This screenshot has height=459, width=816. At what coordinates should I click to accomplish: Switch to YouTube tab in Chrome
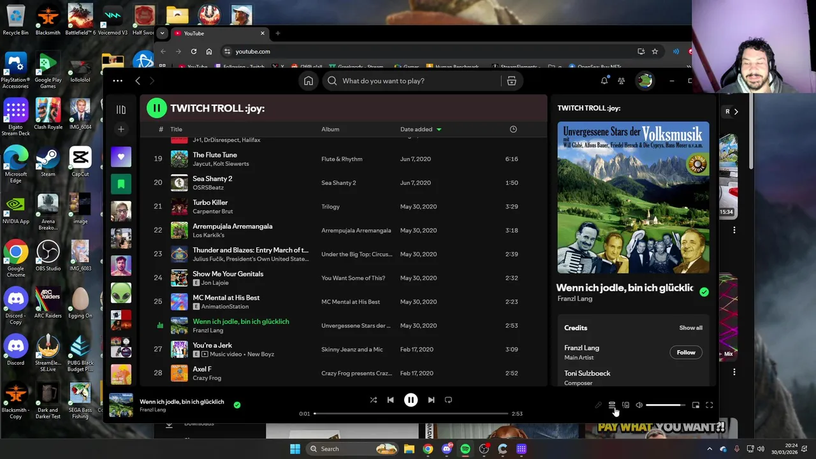tap(219, 33)
